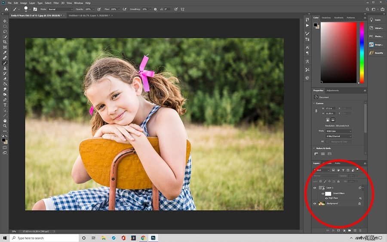Open the Smoothing value dropdown

point(150,9)
